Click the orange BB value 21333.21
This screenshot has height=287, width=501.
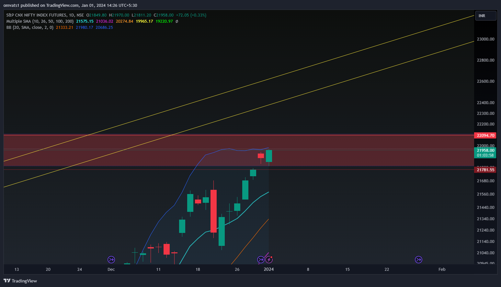coord(64,27)
